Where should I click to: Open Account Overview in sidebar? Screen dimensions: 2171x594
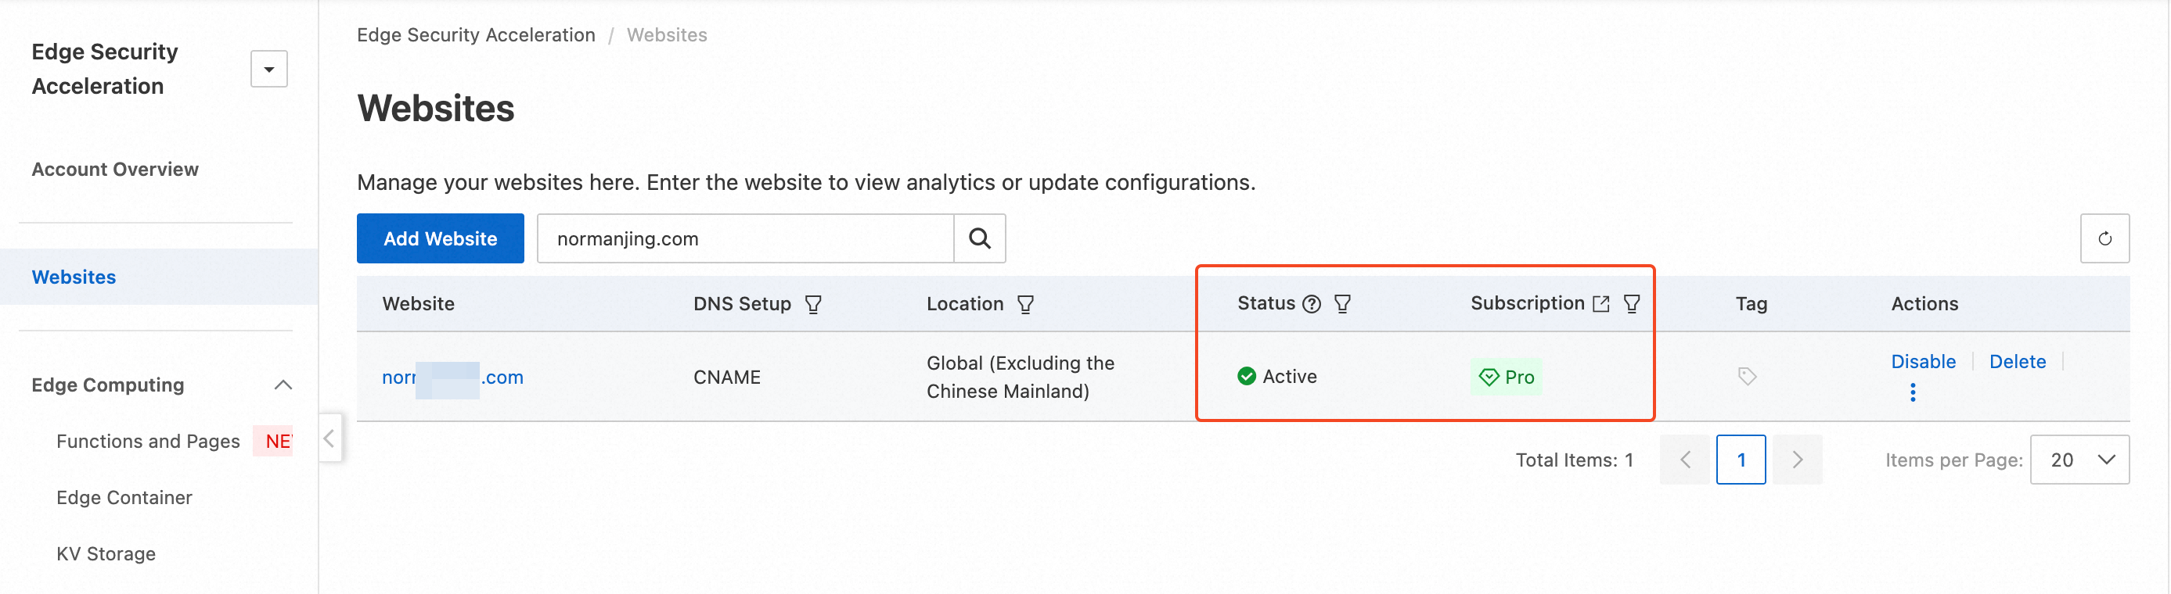click(116, 169)
